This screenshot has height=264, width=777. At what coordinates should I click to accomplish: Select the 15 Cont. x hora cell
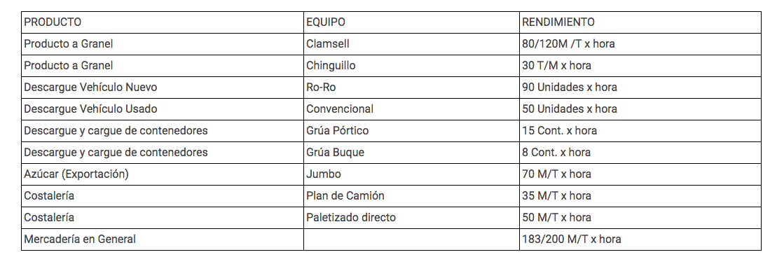640,131
